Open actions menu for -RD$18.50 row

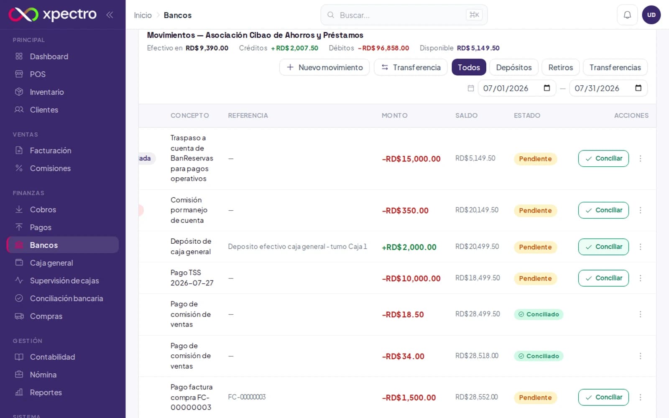click(x=640, y=314)
